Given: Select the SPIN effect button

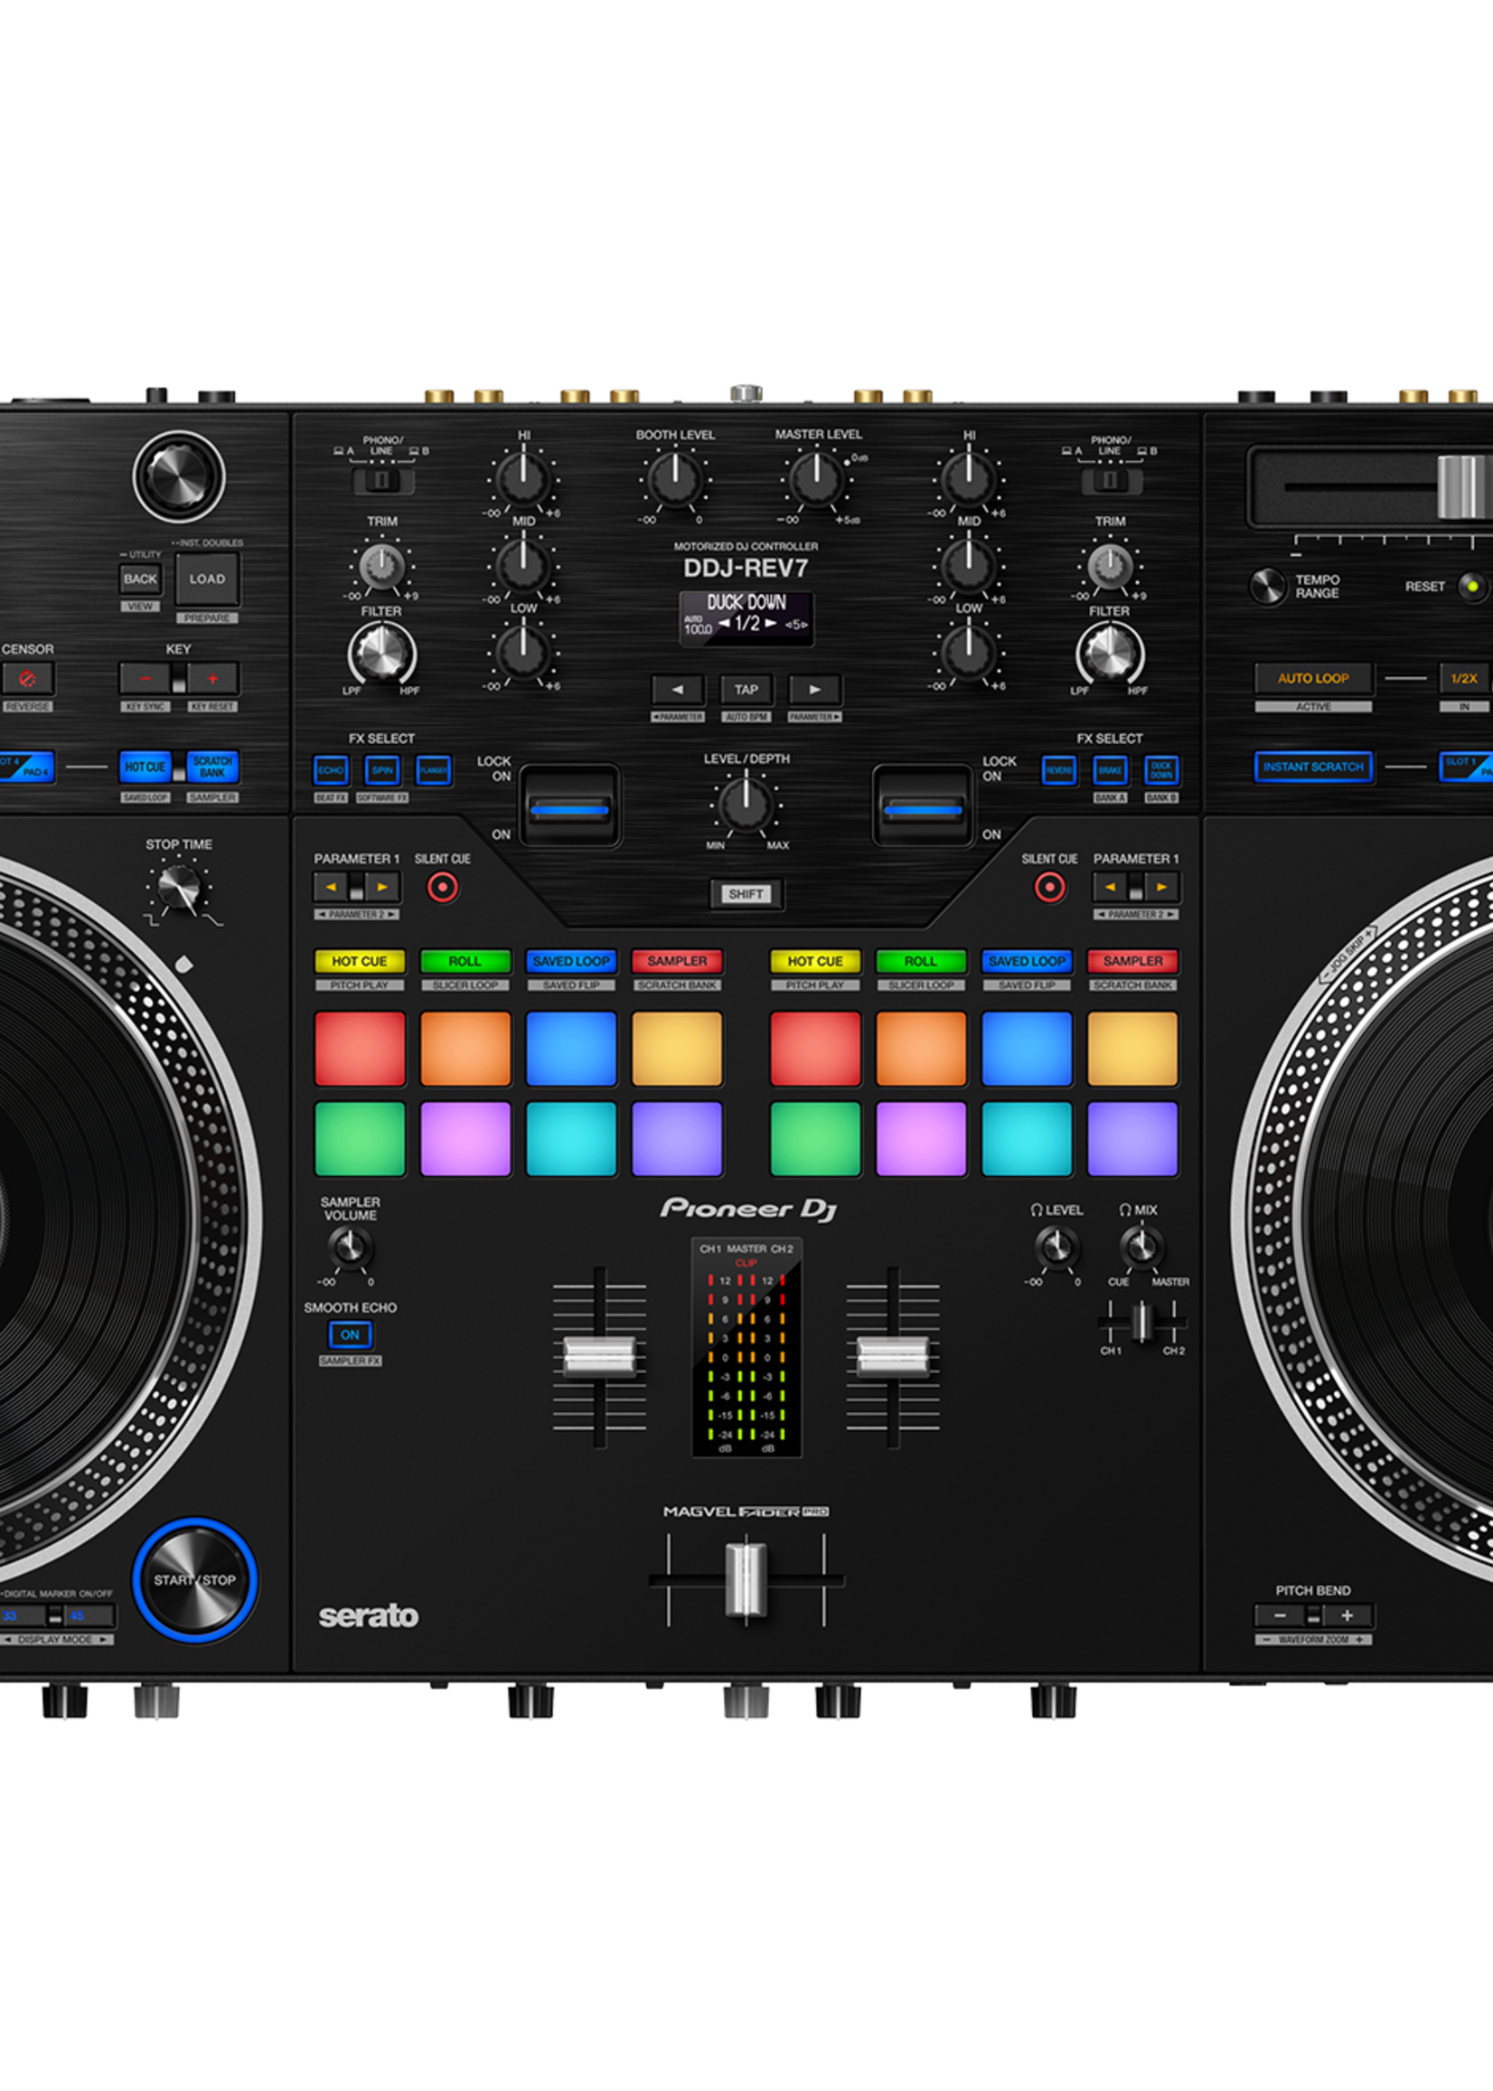Looking at the screenshot, I should click(x=382, y=770).
